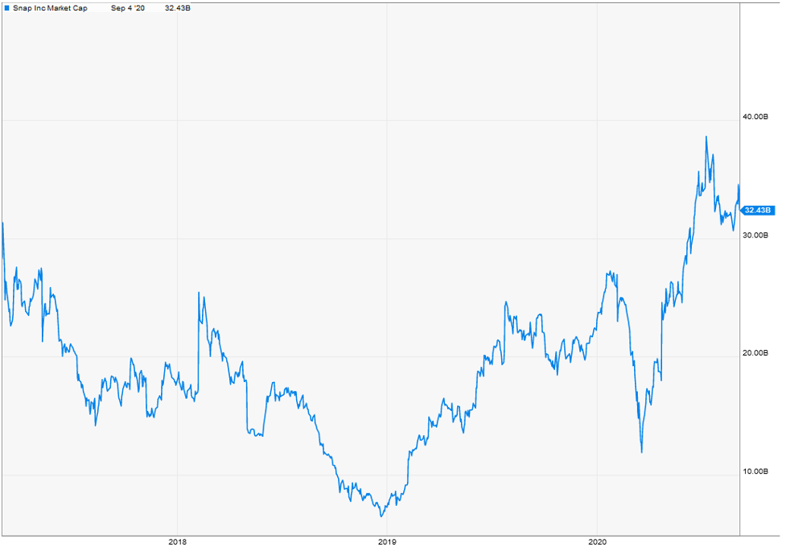Click the 30.00B y-axis label
The width and height of the screenshot is (786, 559).
pyautogui.click(x=755, y=235)
